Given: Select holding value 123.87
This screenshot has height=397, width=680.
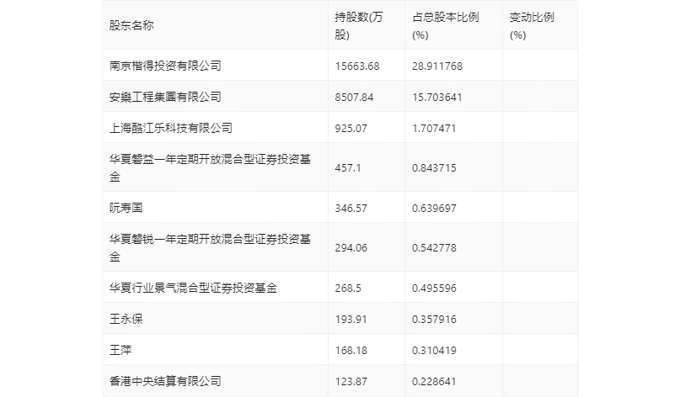Looking at the screenshot, I should (351, 382).
